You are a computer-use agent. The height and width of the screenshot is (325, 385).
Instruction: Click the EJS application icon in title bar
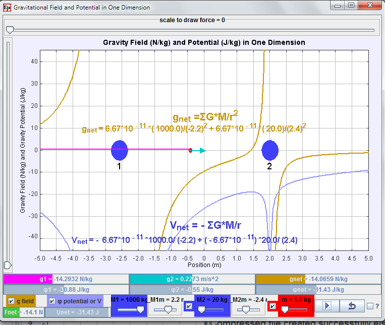click(x=7, y=8)
